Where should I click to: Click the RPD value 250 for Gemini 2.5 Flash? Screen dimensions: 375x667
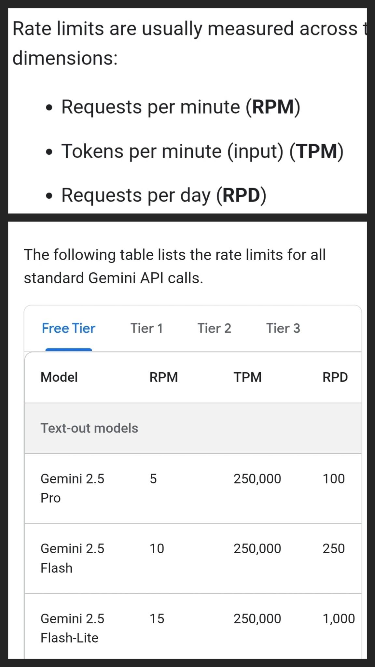[x=333, y=548]
